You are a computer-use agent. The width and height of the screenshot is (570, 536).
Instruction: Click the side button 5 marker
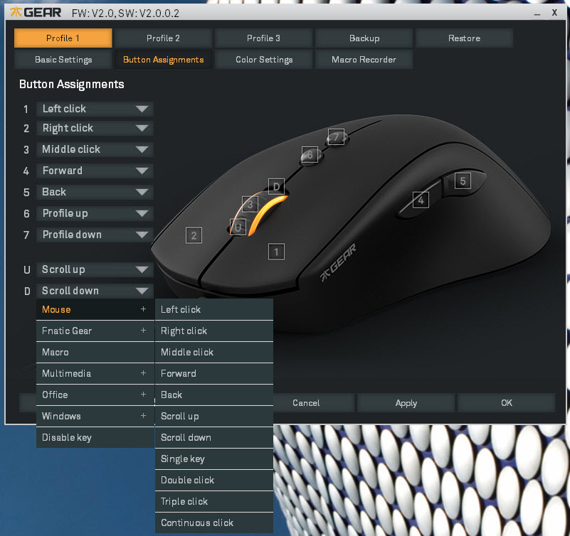[x=463, y=181]
